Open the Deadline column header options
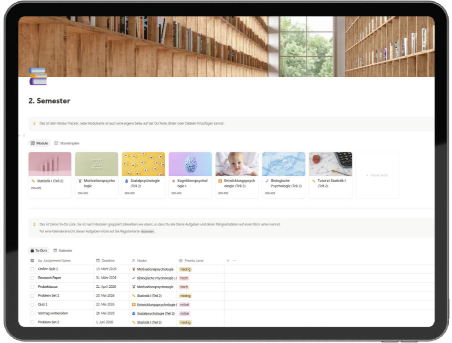The width and height of the screenshot is (452, 343). click(x=108, y=261)
